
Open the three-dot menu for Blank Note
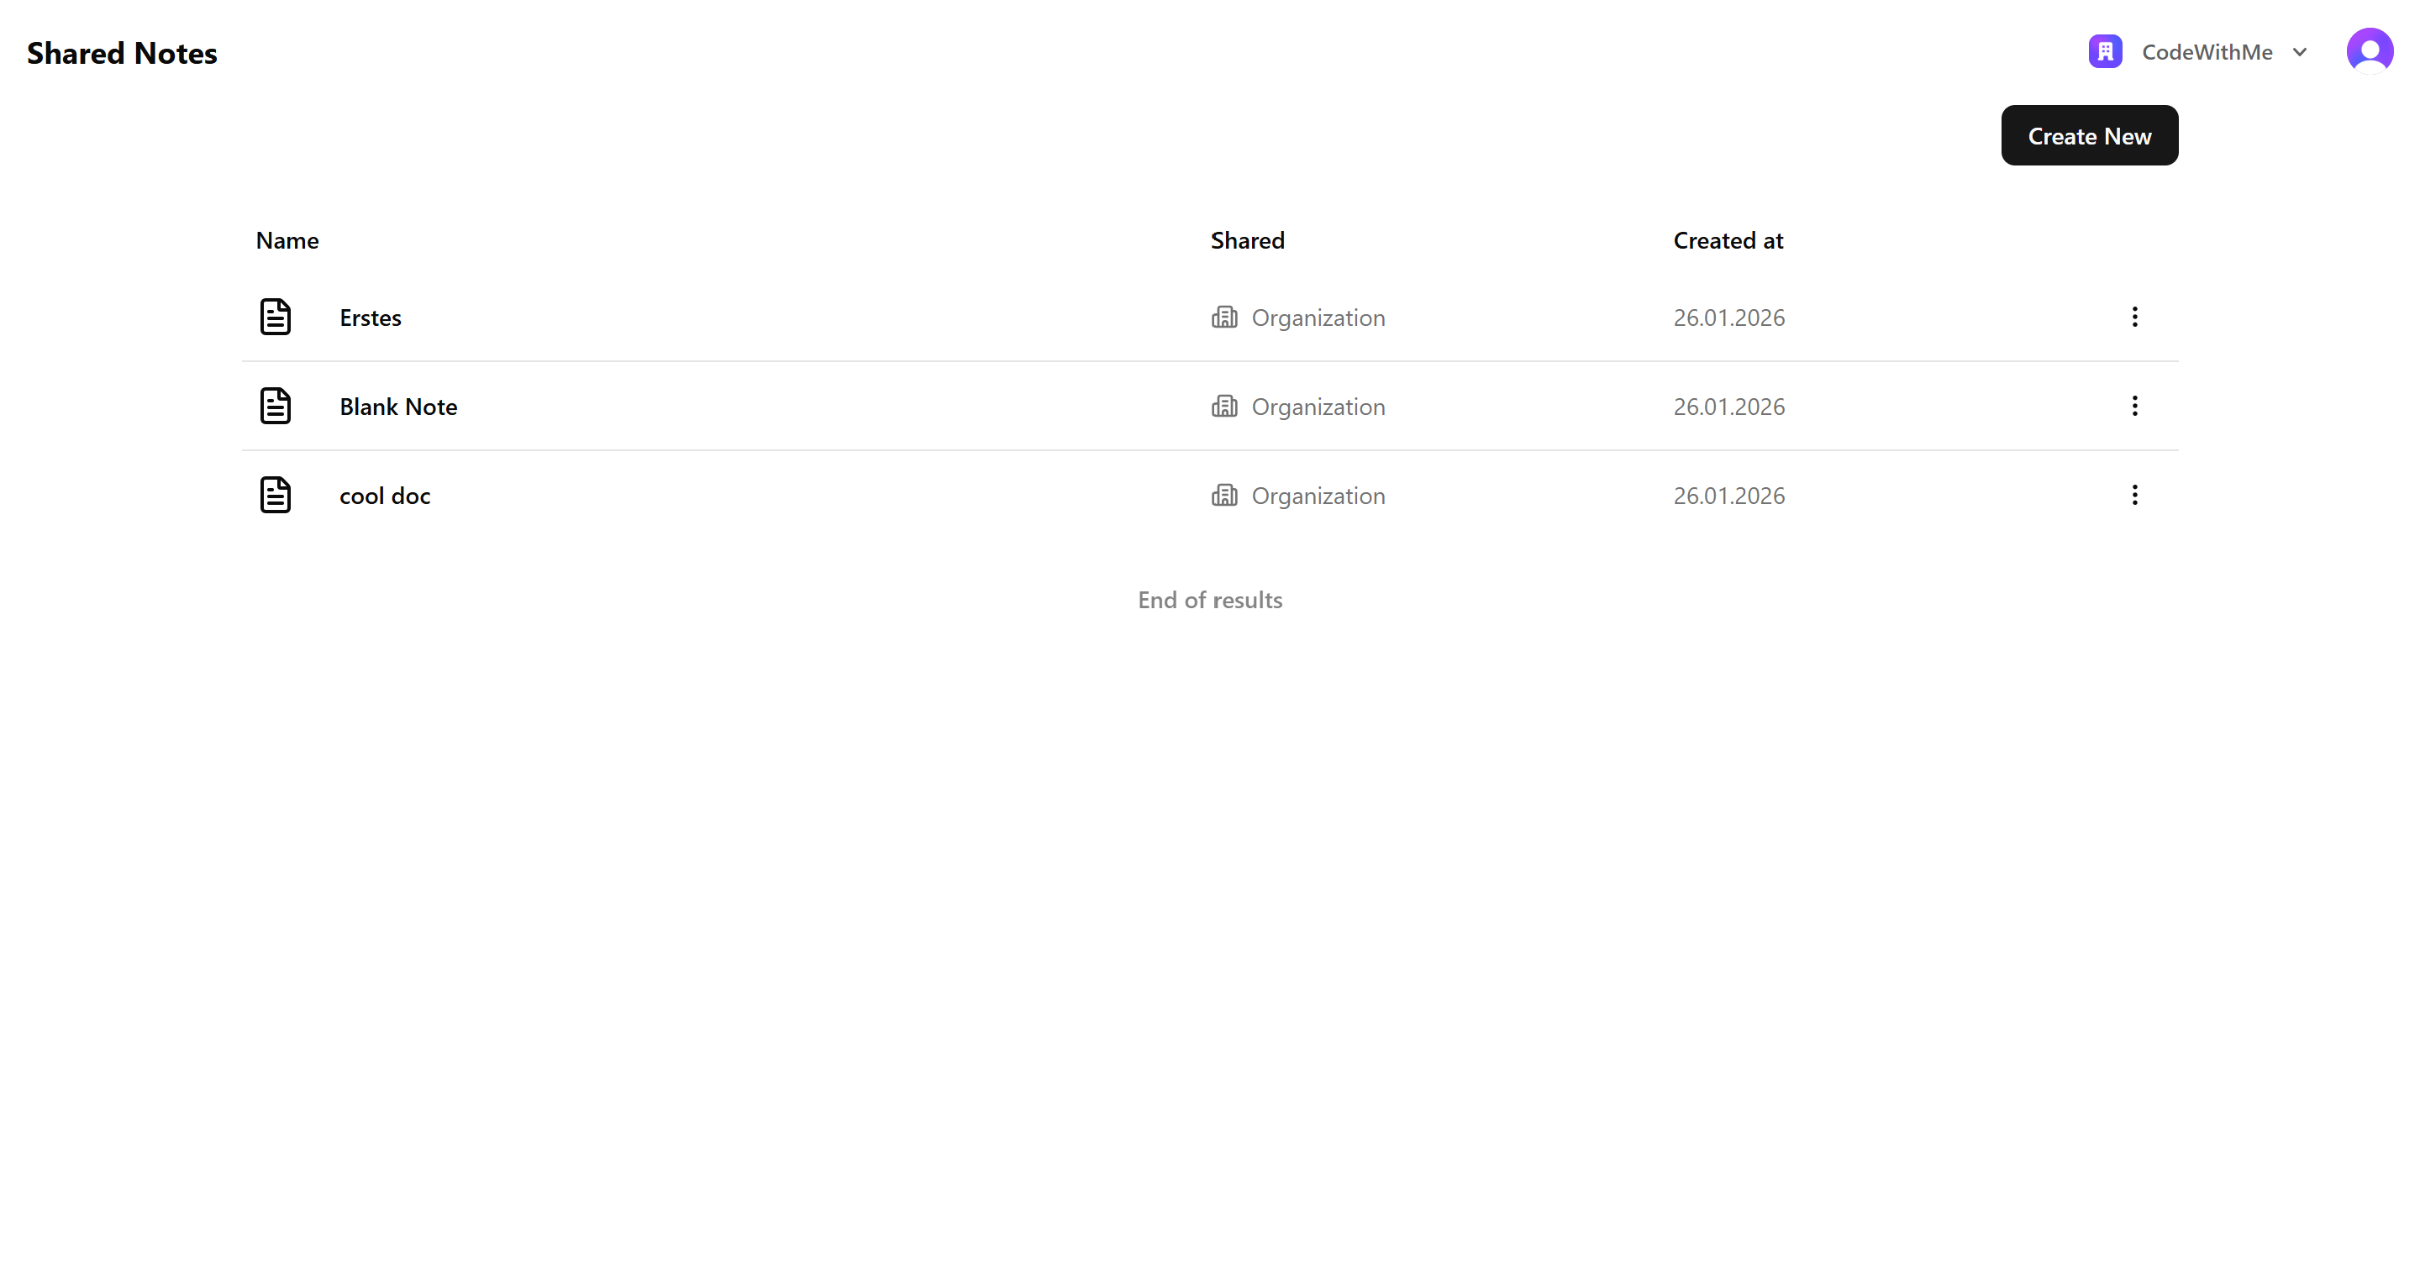(2134, 407)
